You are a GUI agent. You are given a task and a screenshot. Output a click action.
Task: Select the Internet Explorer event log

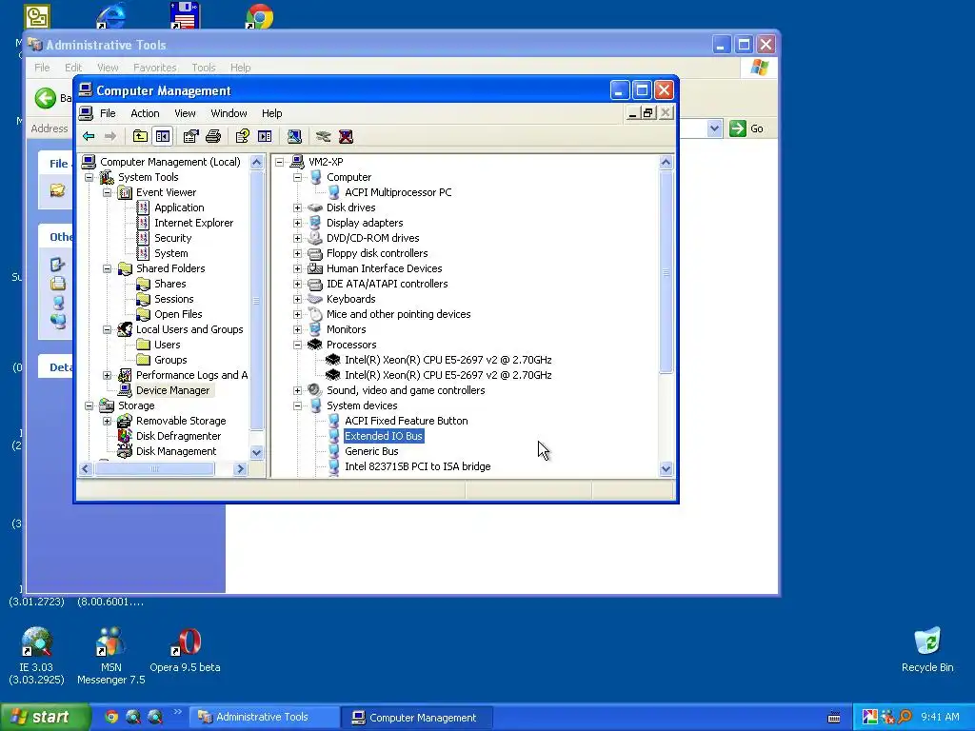[193, 223]
